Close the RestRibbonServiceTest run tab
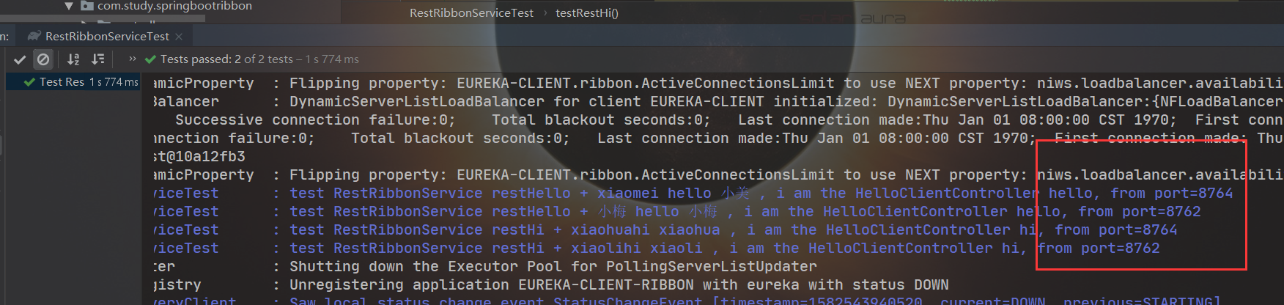 (179, 36)
